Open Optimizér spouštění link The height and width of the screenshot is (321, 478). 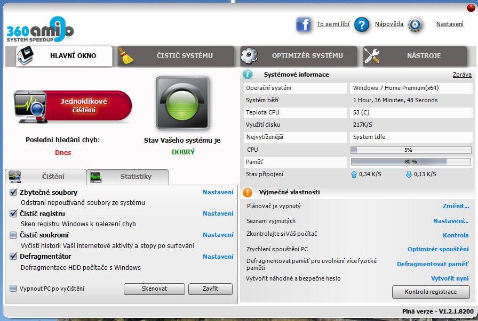pos(438,249)
